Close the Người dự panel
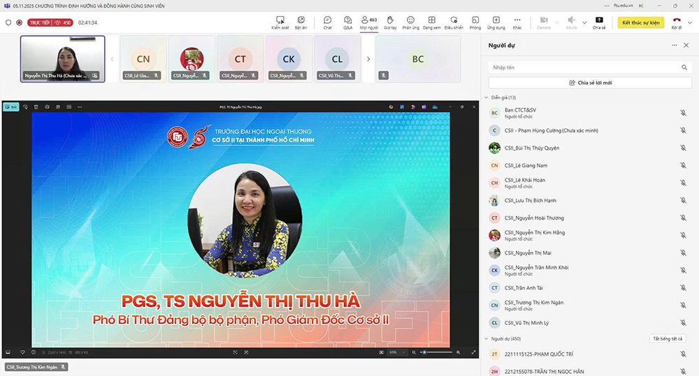Screen dimensions: 699x376 [x=686, y=45]
